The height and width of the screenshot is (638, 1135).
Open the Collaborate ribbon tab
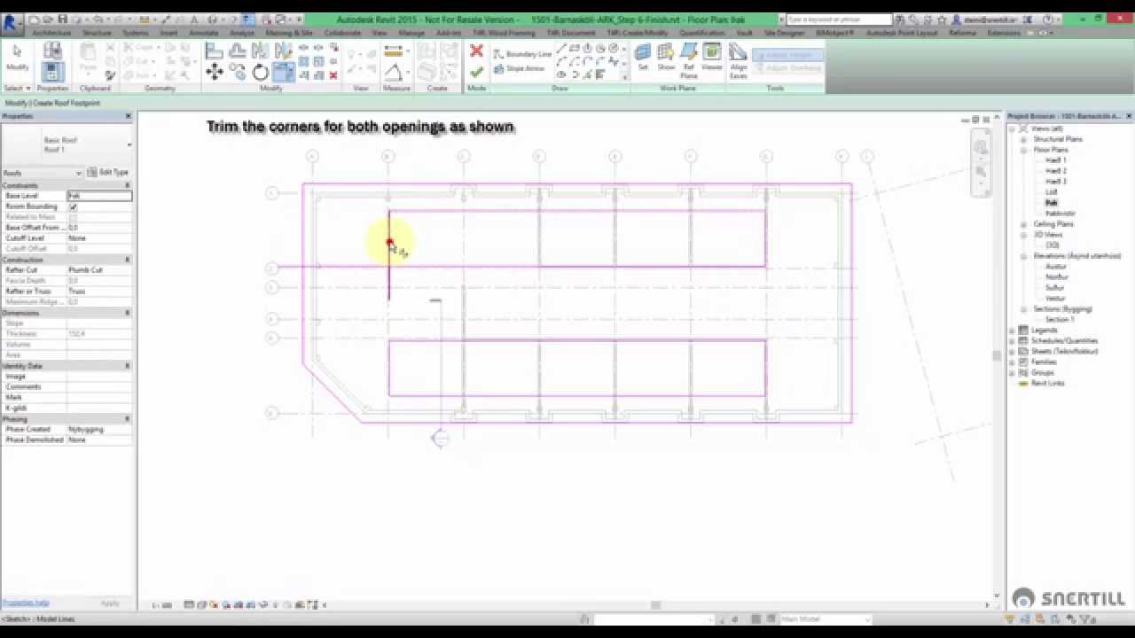click(x=342, y=33)
